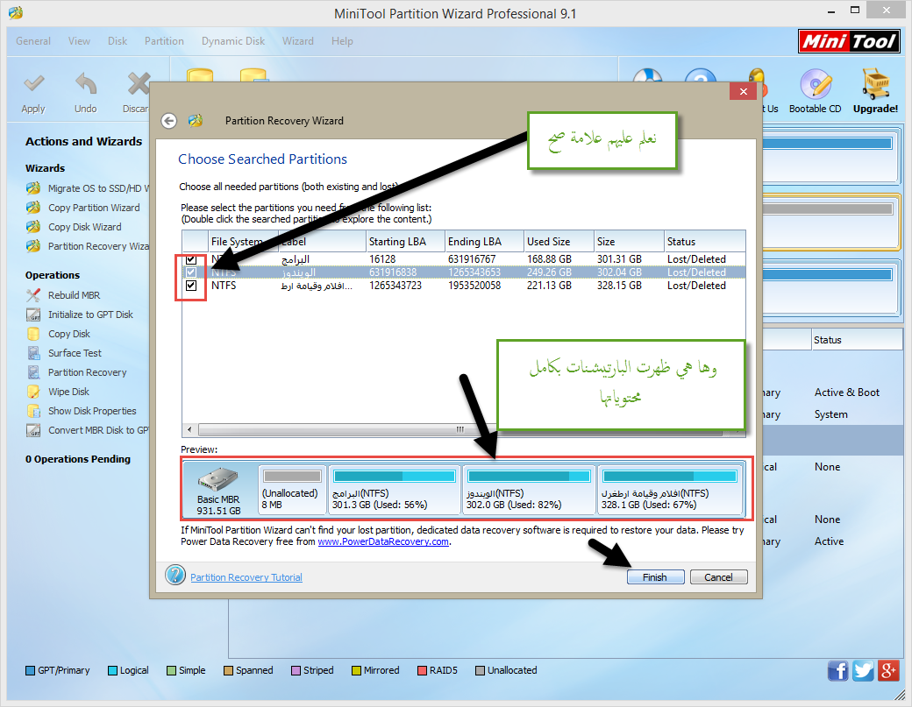
Task: Click the RAID5 legend swatch
Action: (423, 670)
